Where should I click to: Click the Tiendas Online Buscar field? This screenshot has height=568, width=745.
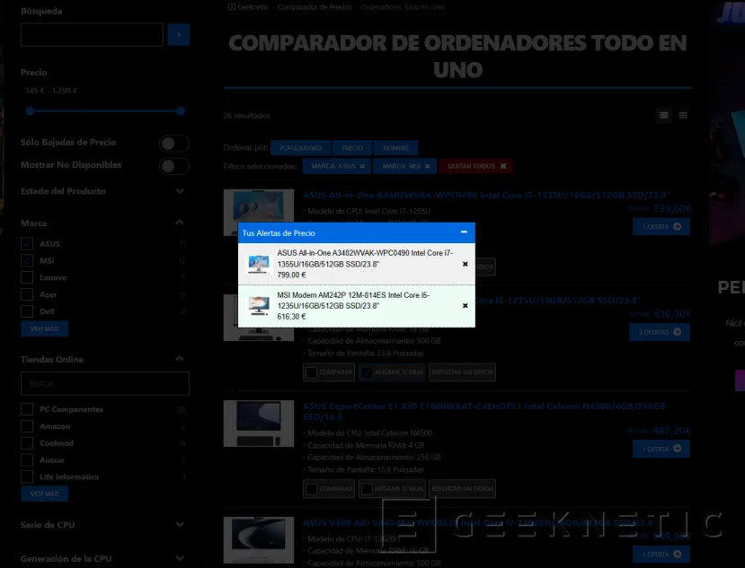105,383
